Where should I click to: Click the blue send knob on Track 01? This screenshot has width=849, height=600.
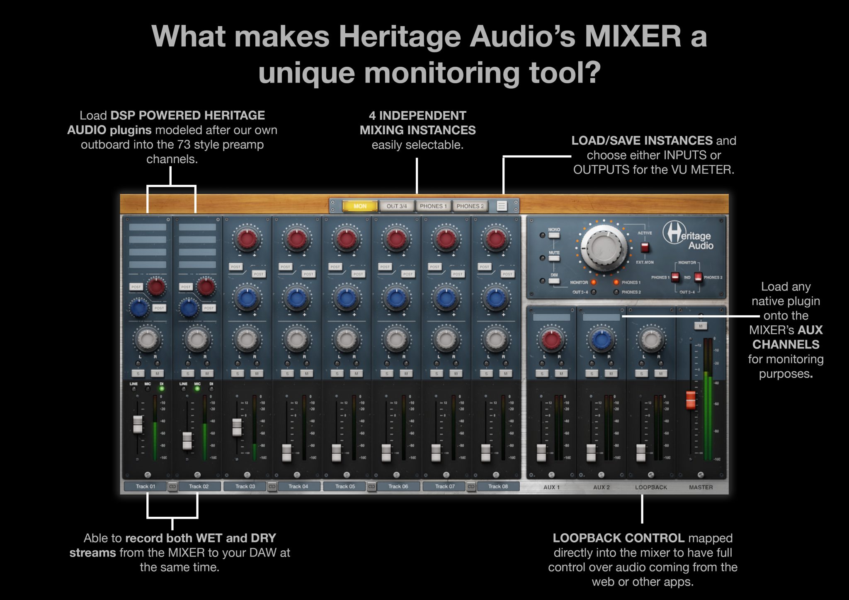click(139, 307)
